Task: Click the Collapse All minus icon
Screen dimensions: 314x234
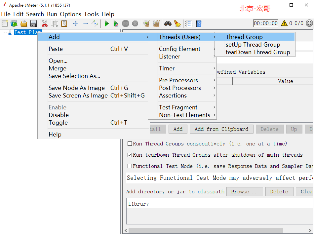Action: click(85, 23)
